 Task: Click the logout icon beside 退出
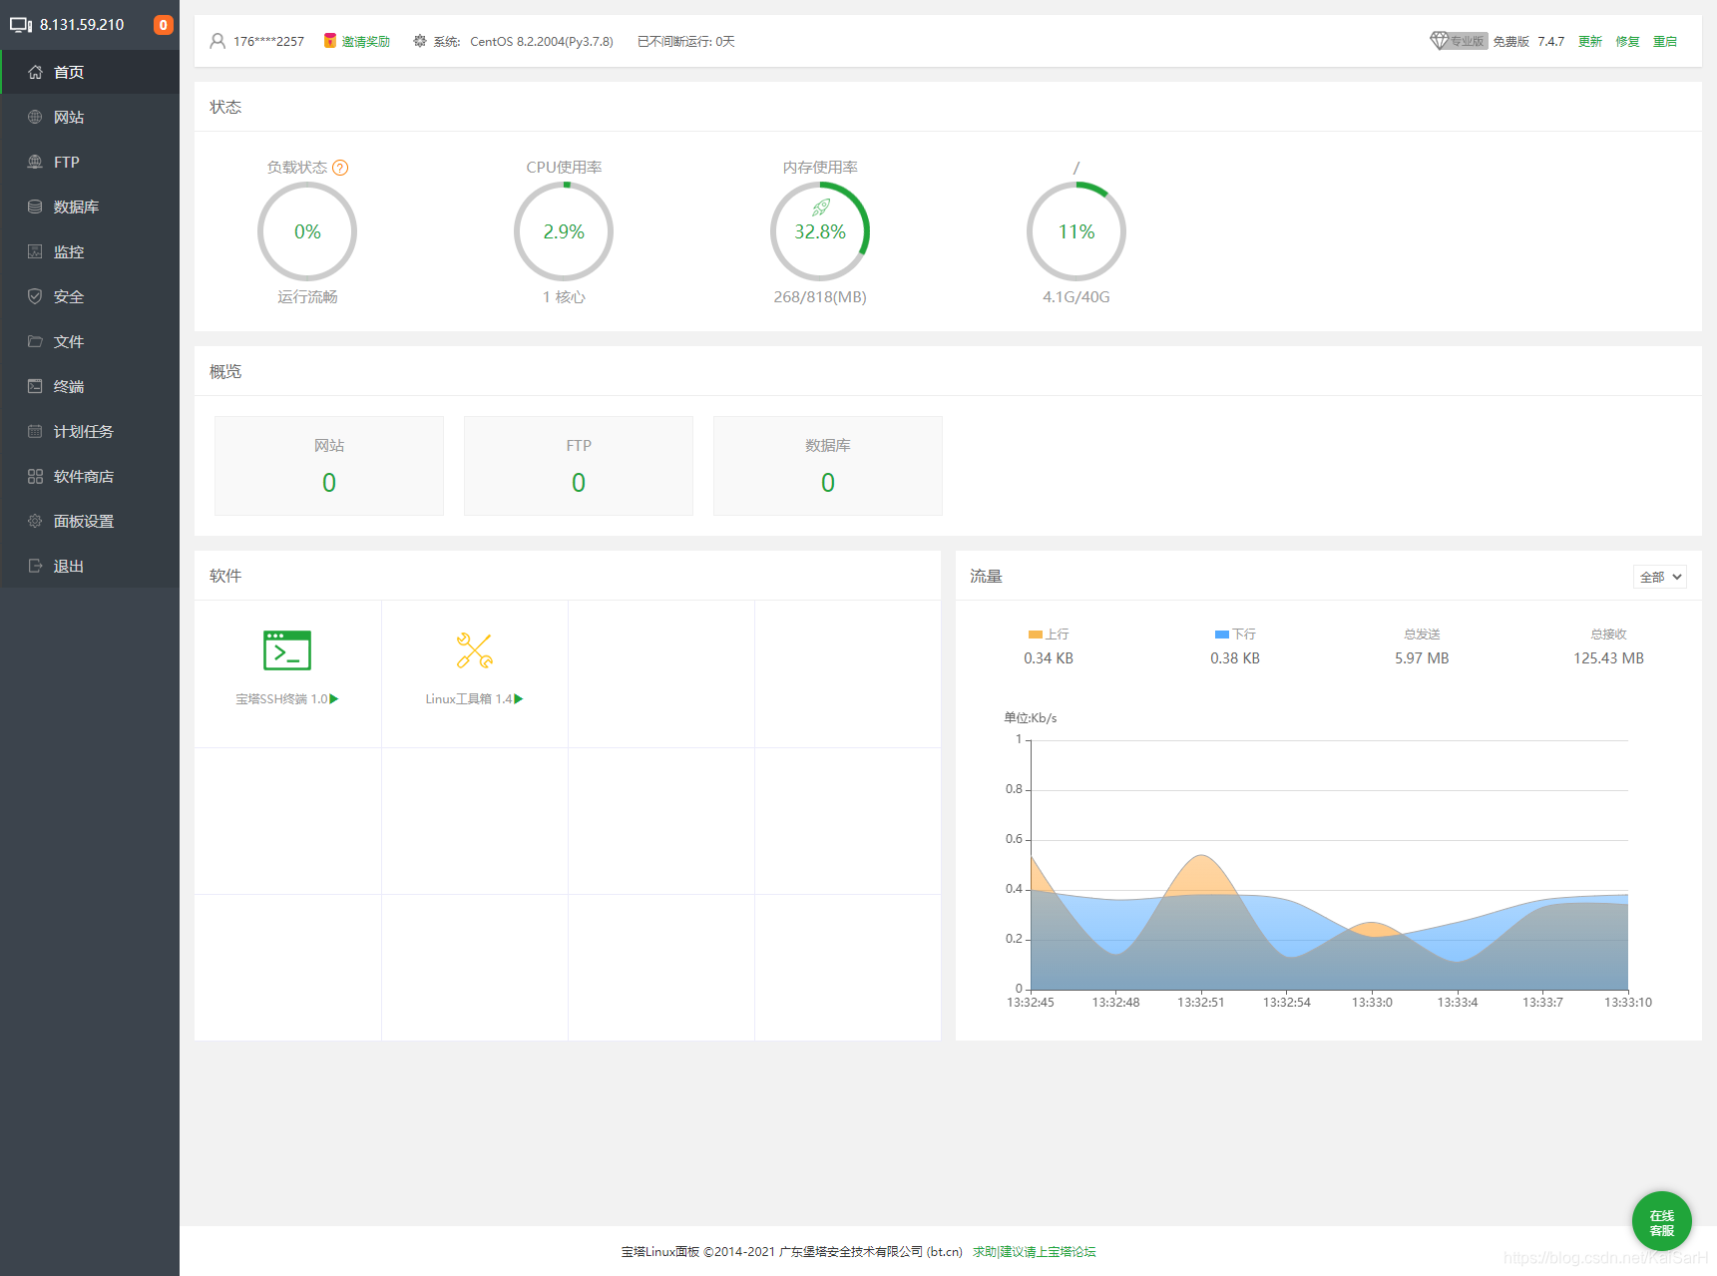tap(35, 566)
